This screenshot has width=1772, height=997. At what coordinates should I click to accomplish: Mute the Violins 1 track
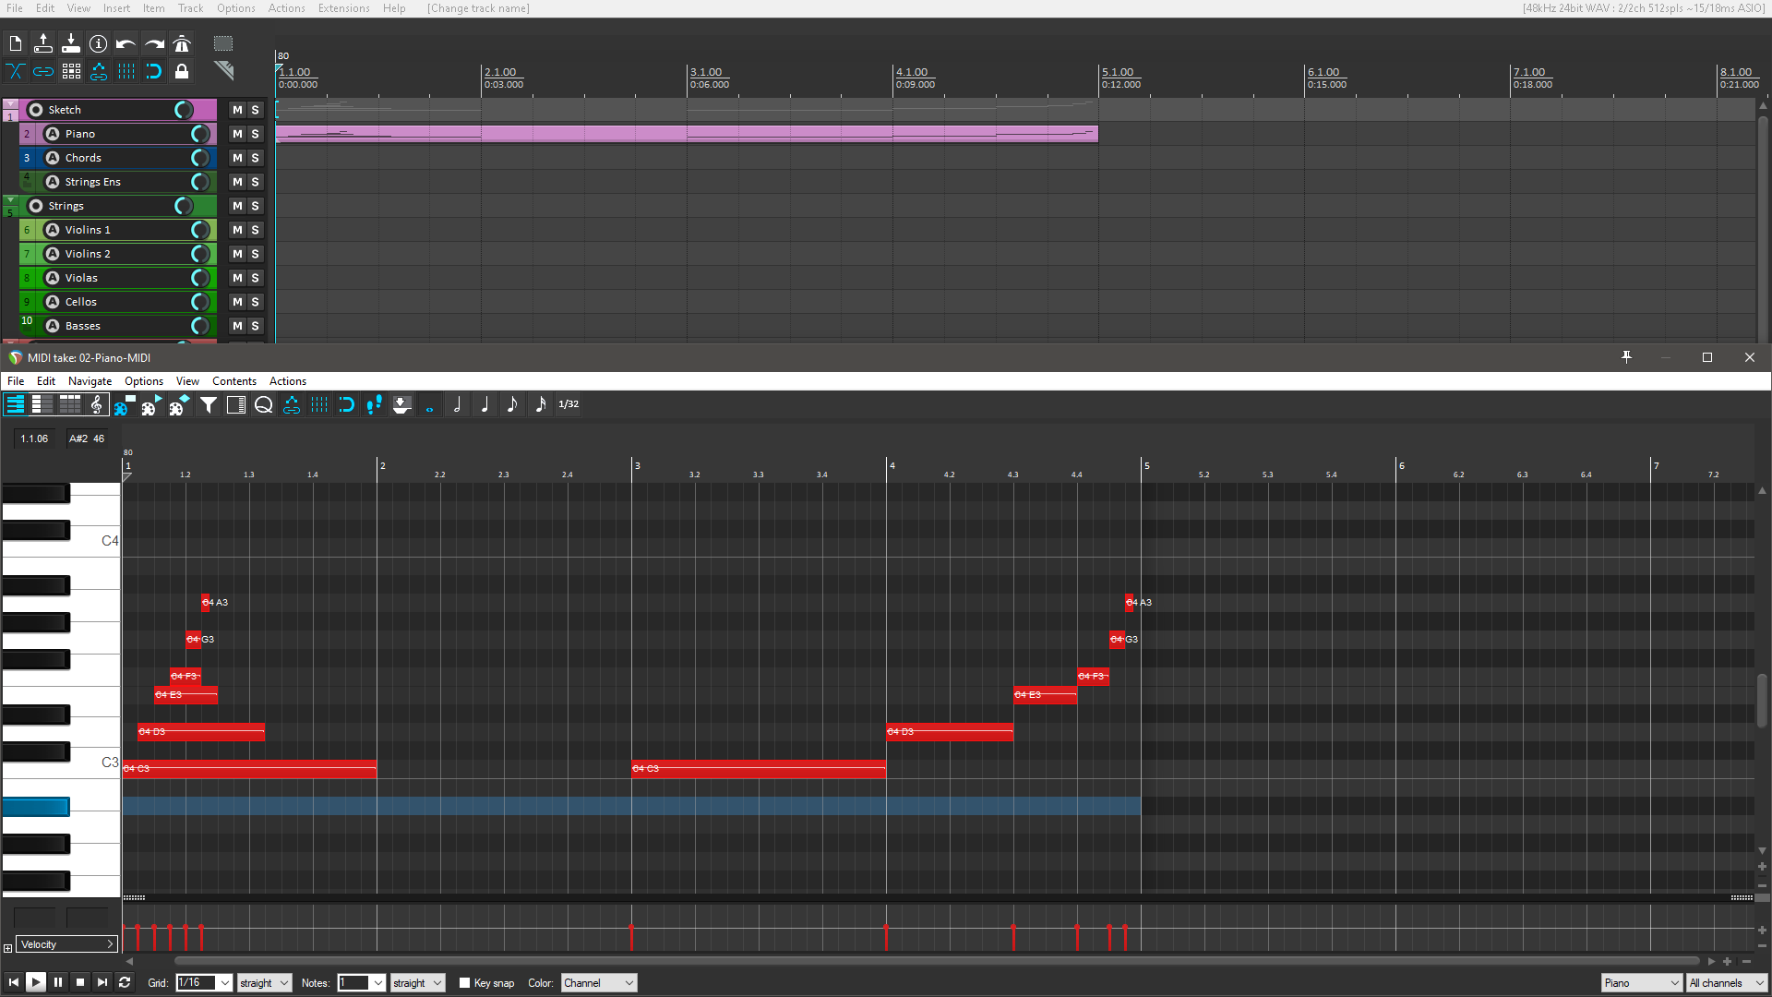pos(237,230)
